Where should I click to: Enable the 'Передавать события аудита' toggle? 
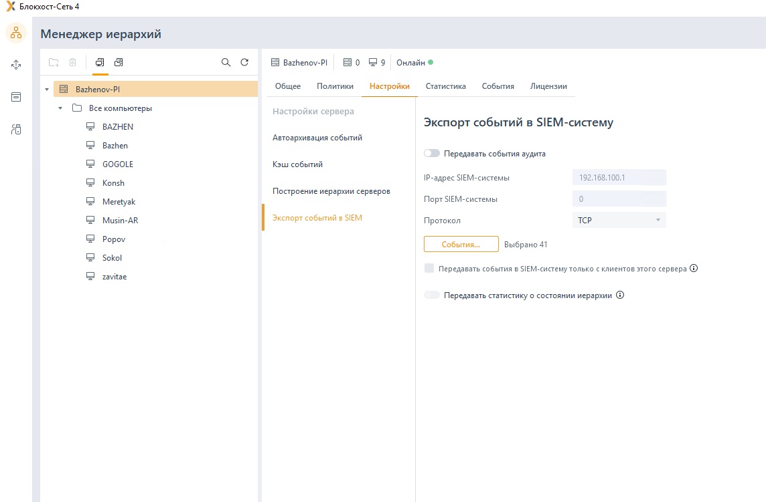432,154
